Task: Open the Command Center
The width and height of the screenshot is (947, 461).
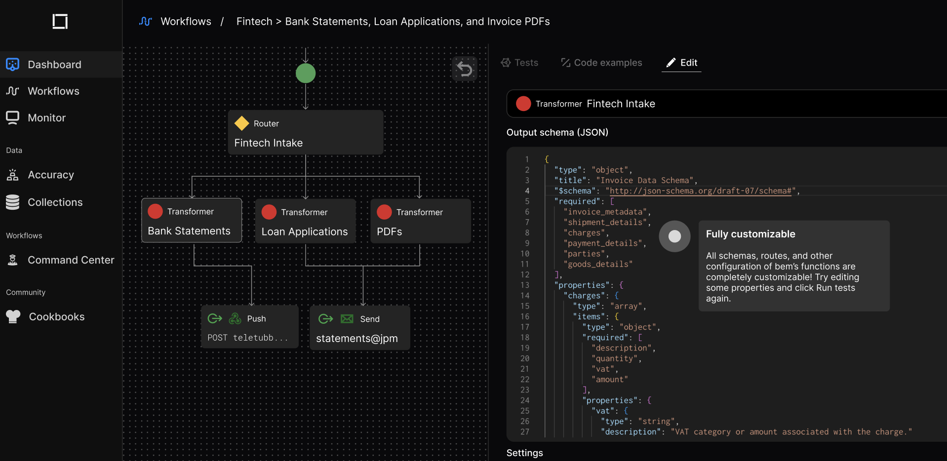Action: [x=61, y=260]
